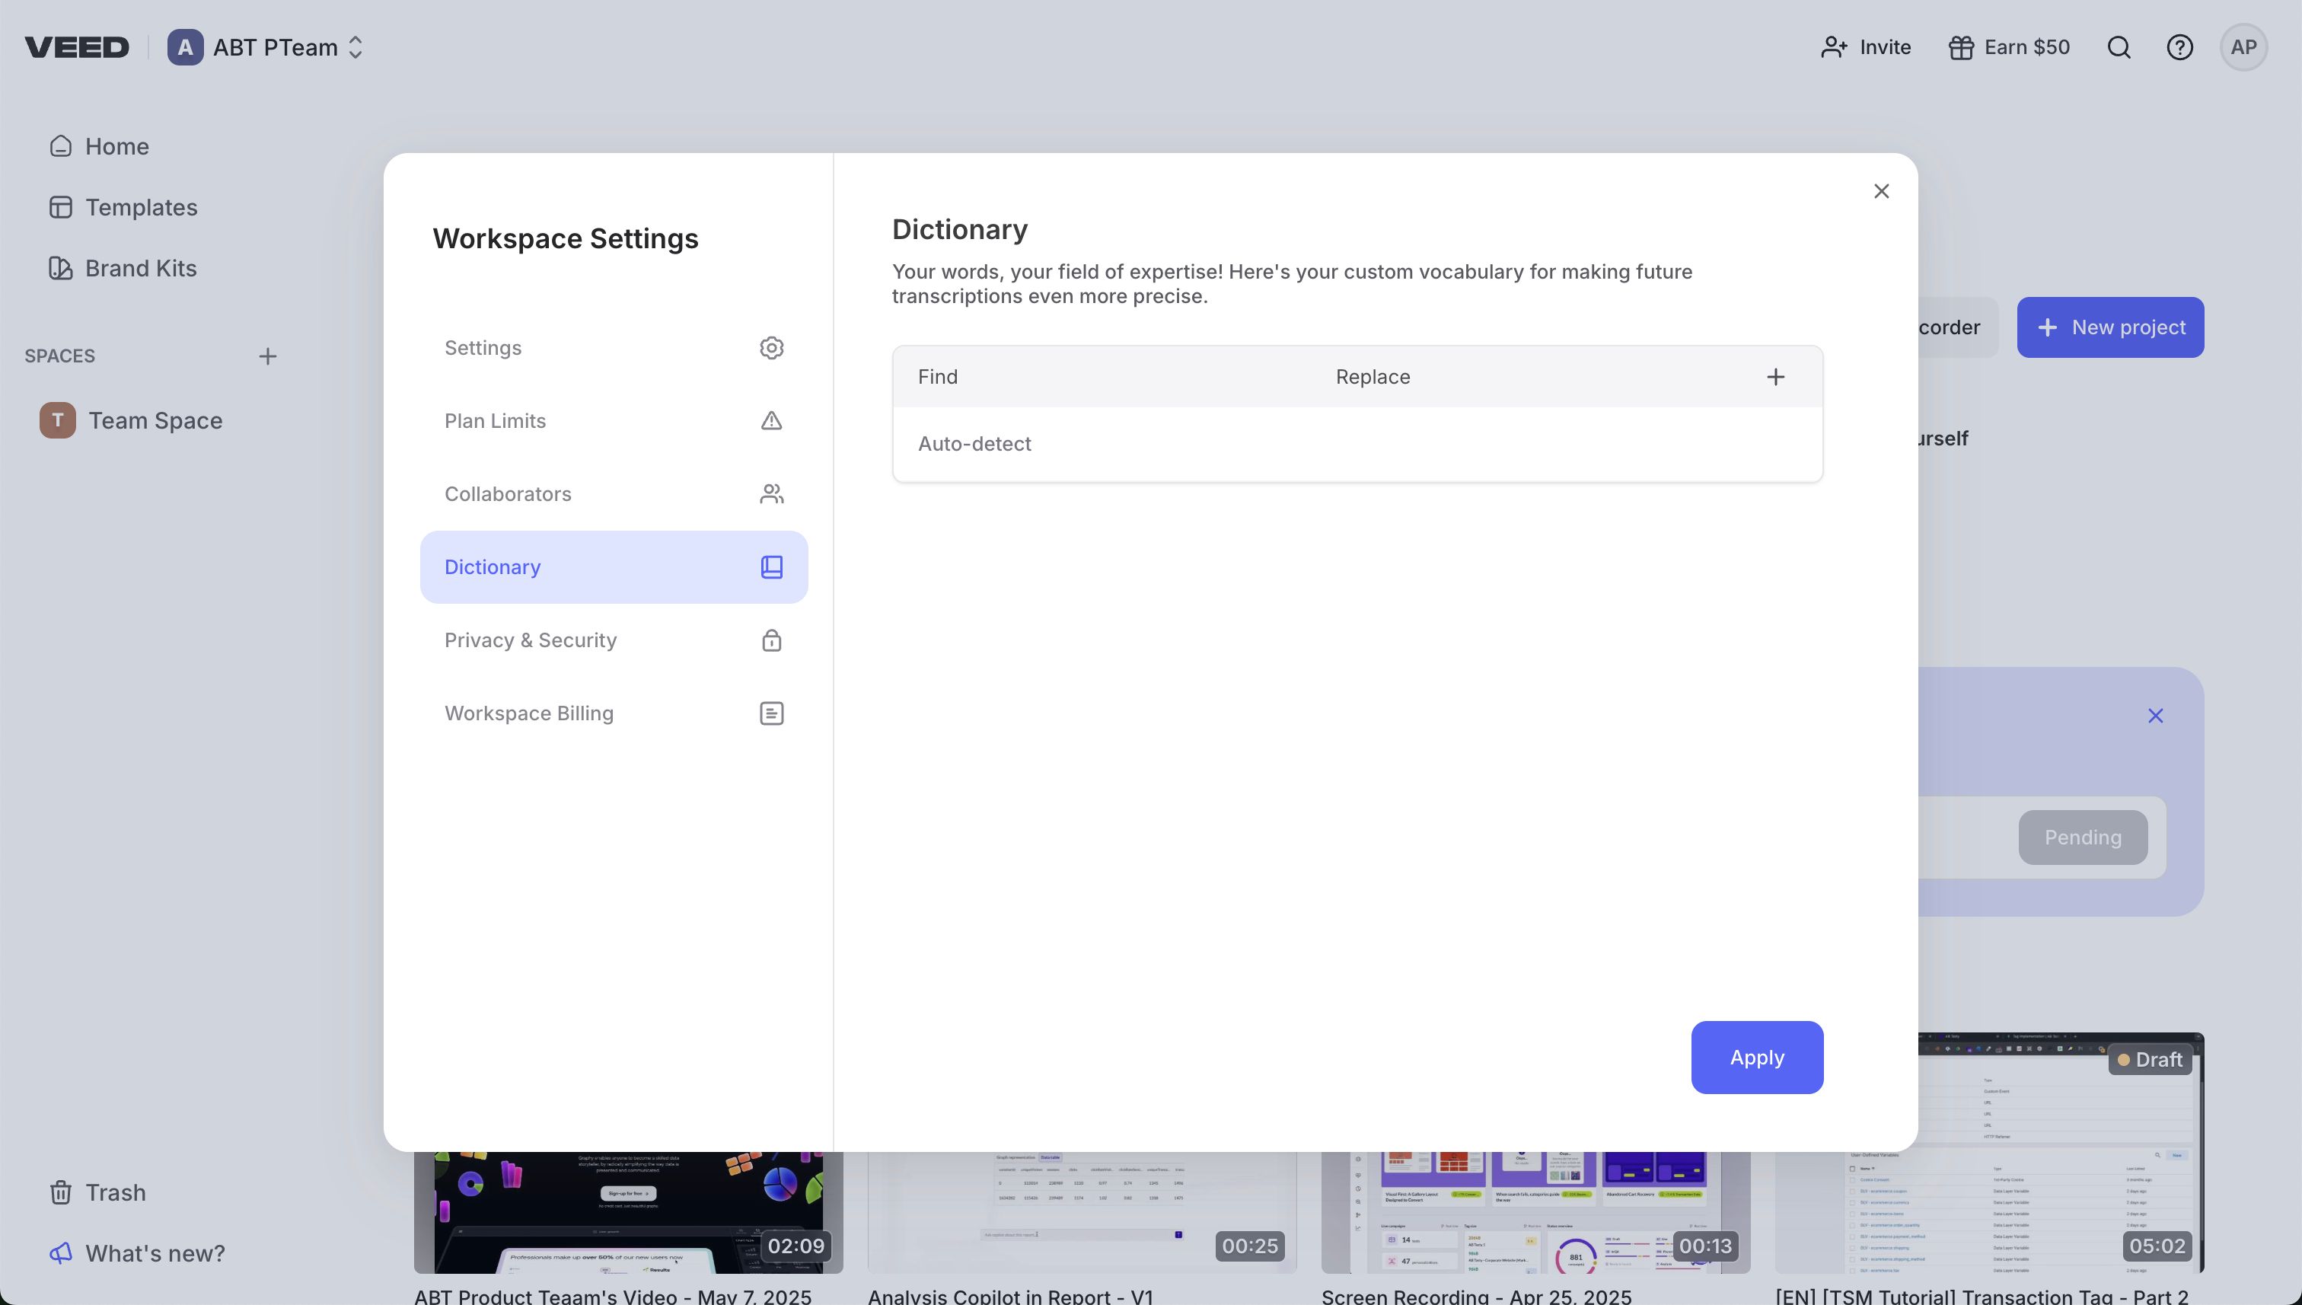Viewport: 2302px width, 1305px height.
Task: Select Privacy & Security tab
Action: (614, 640)
